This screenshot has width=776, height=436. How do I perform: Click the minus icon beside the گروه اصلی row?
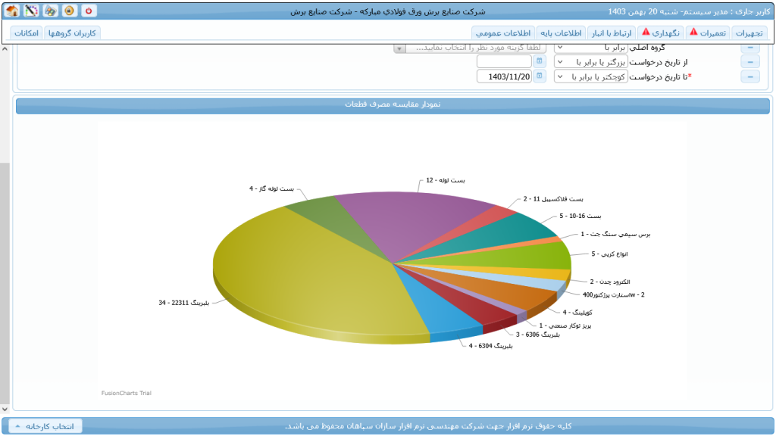click(751, 48)
